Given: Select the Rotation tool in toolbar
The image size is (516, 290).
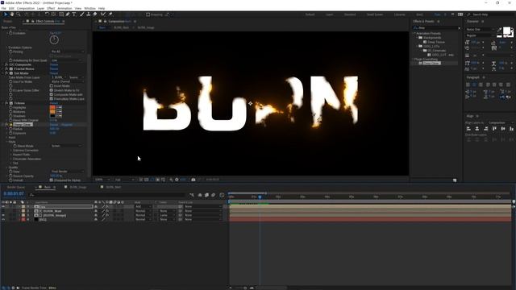Looking at the screenshot, I should (x=47, y=14).
